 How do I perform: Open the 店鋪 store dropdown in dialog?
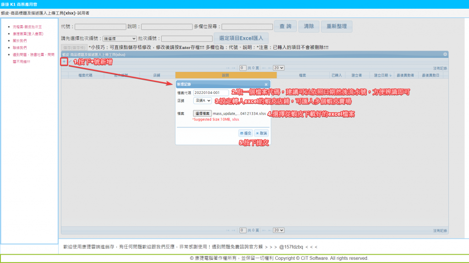coord(202,100)
